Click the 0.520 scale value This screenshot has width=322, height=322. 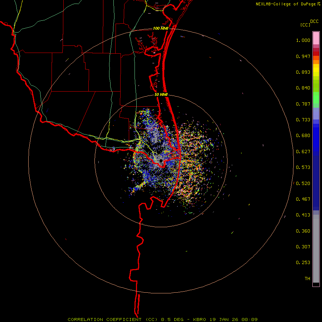[303, 184]
